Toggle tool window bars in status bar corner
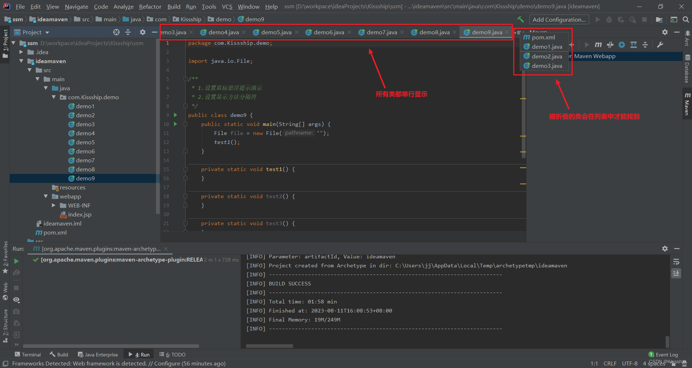The image size is (692, 368). 5,363
